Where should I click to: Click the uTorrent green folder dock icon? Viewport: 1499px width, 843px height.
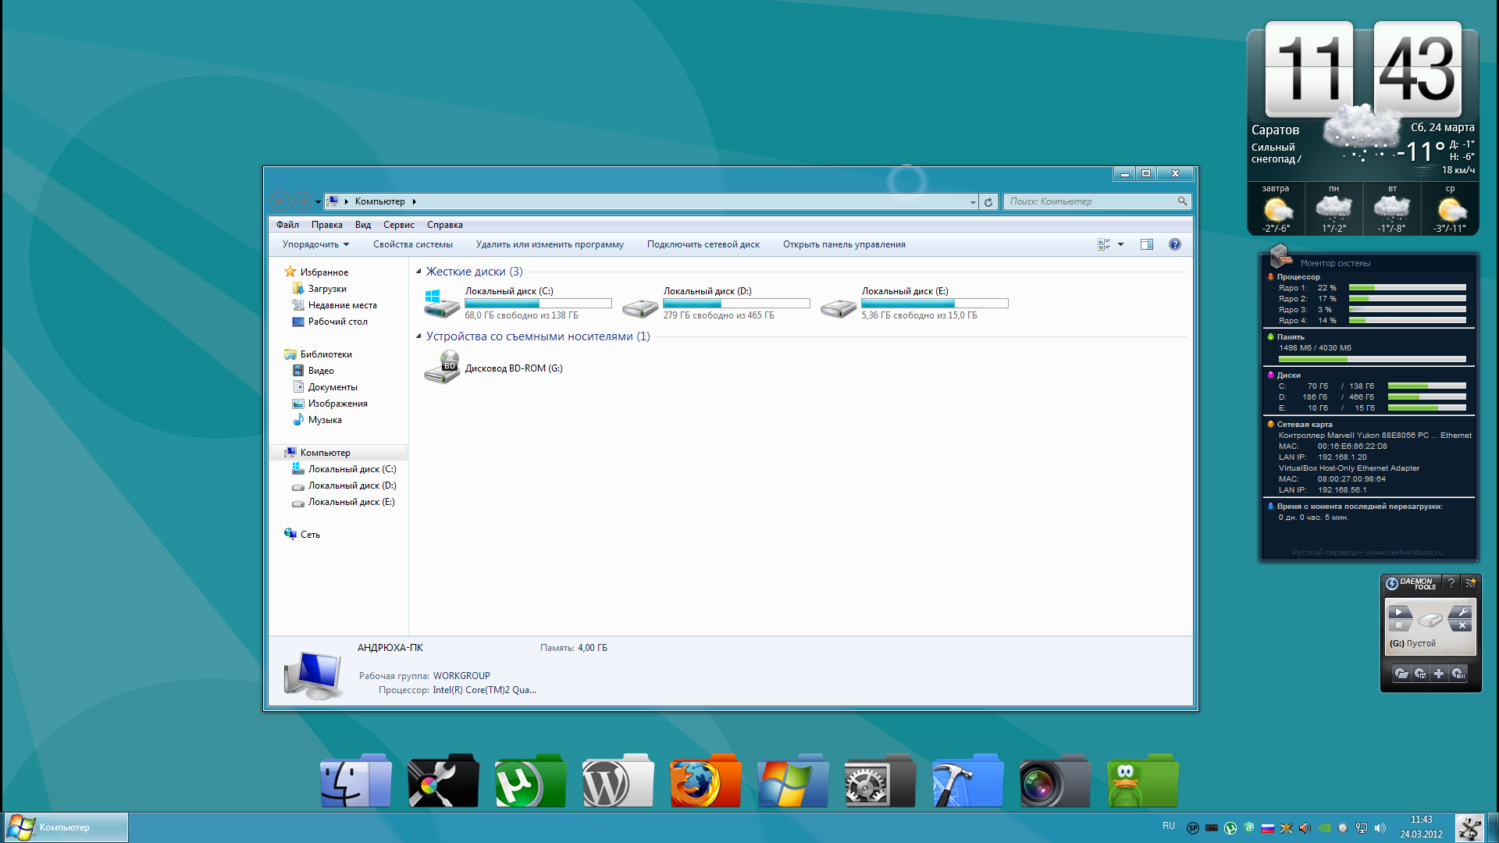[x=530, y=781]
